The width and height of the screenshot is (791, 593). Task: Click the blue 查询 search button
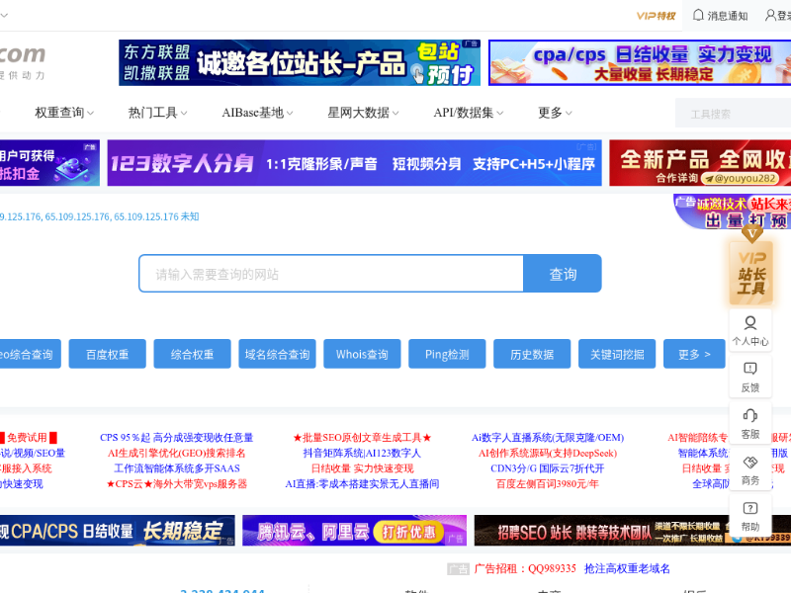click(562, 274)
